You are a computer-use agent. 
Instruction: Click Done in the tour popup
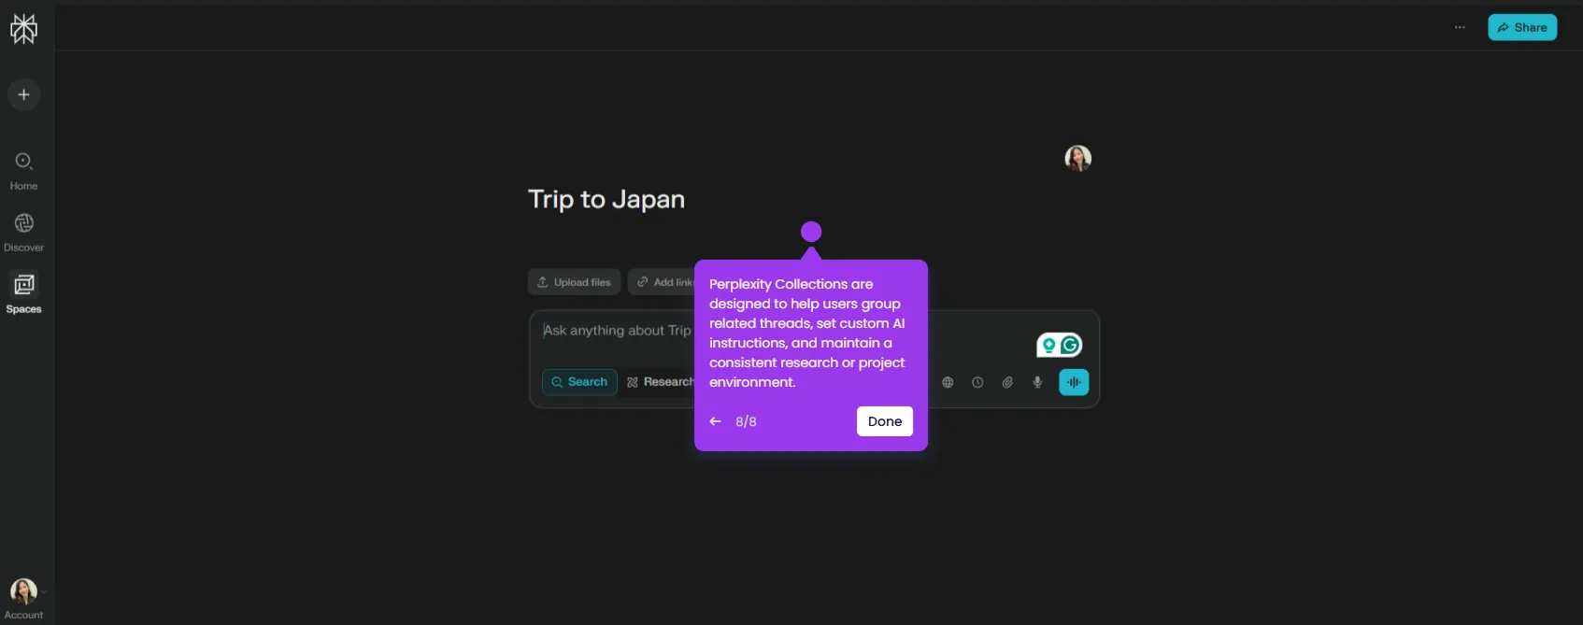coord(885,421)
